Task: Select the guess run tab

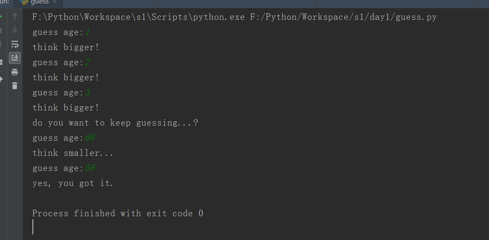Action: [x=38, y=3]
